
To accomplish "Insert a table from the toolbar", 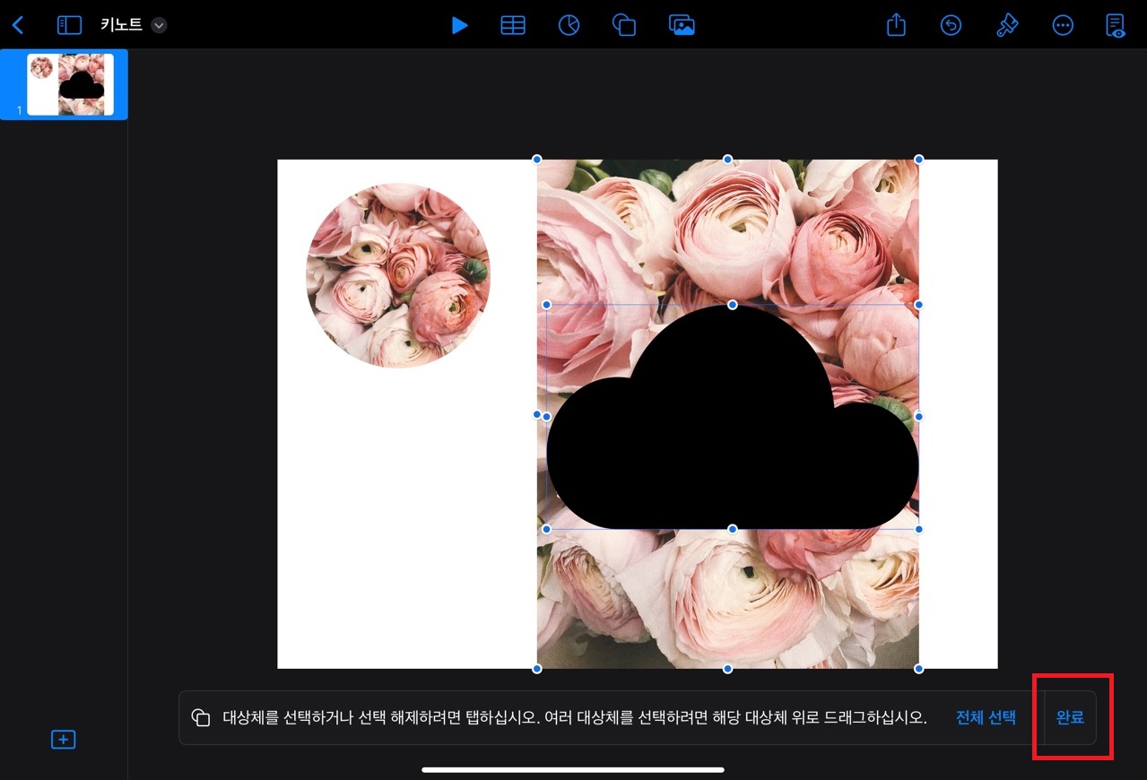I will point(513,25).
